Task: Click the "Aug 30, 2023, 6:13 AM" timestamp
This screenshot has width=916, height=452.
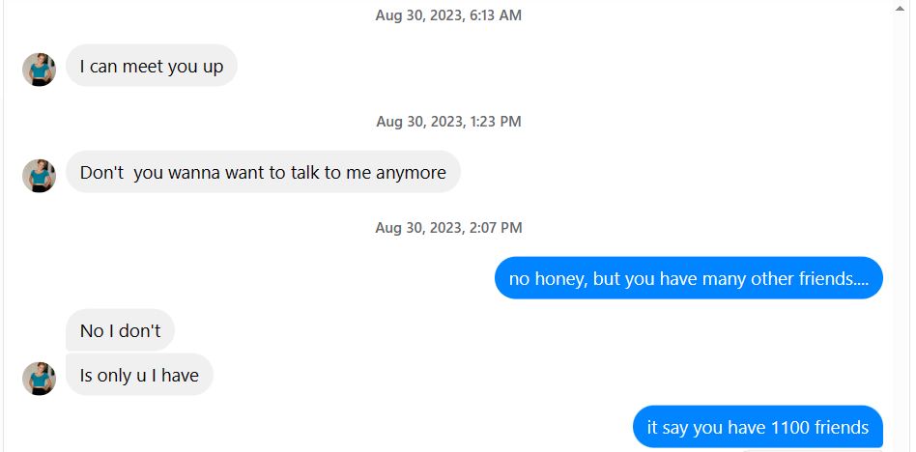Action: (x=448, y=15)
